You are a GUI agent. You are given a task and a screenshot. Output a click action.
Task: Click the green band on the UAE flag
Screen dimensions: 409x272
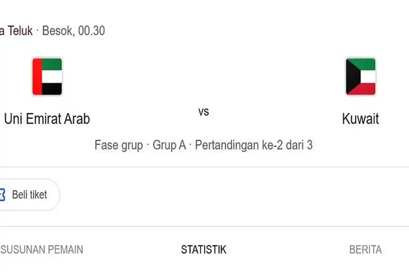pyautogui.click(x=51, y=65)
